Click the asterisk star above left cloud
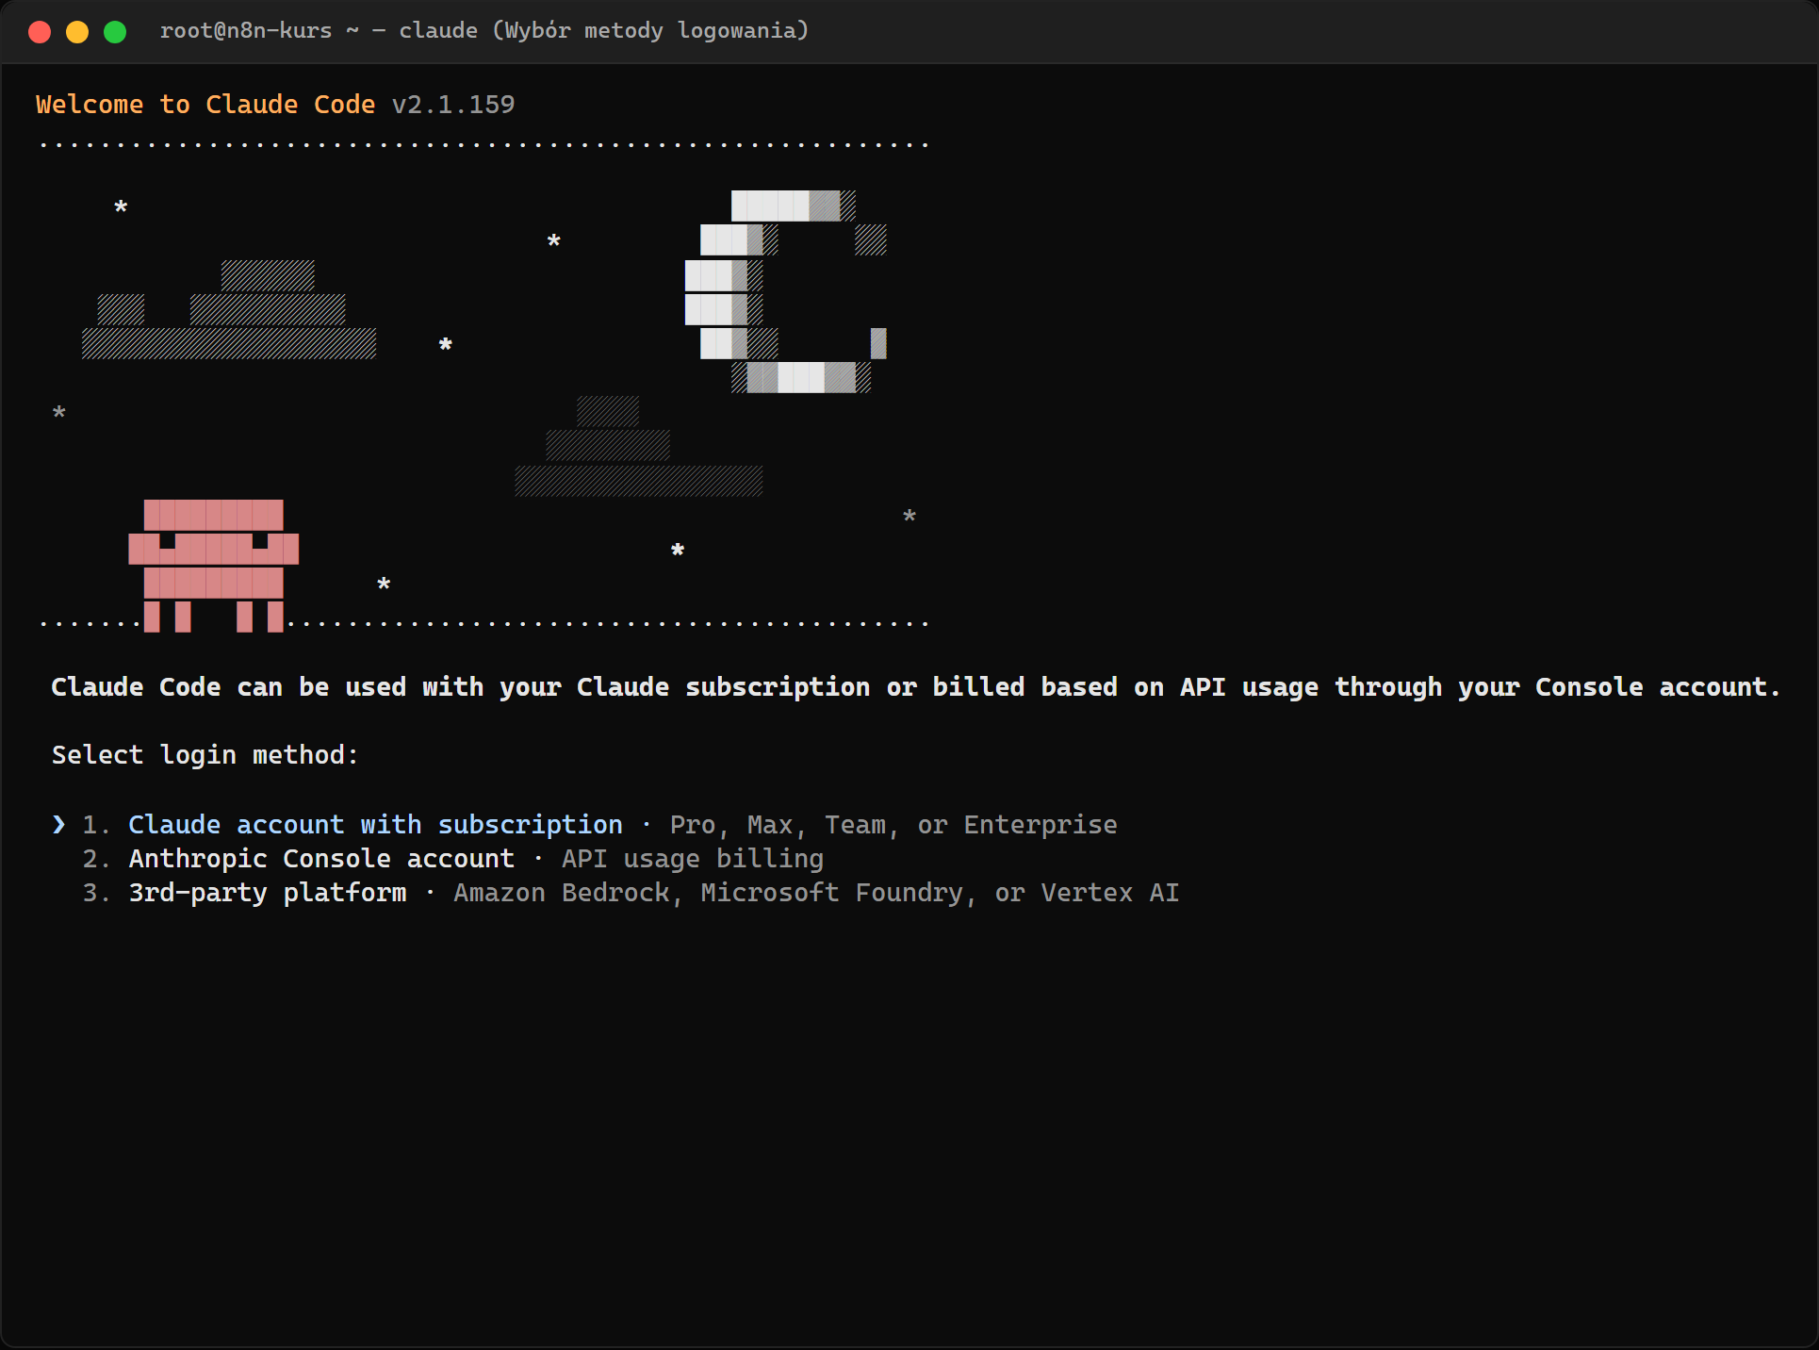 121,207
